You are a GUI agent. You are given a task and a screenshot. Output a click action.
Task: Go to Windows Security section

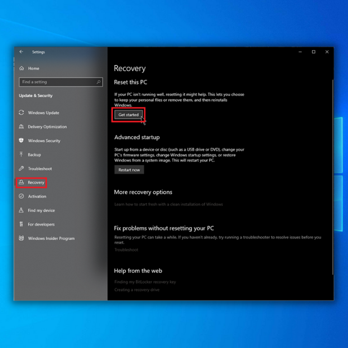(44, 141)
